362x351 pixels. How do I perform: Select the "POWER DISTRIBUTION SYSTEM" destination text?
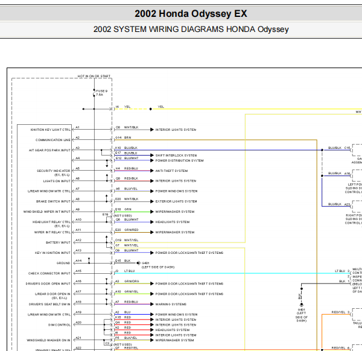[x=179, y=160]
